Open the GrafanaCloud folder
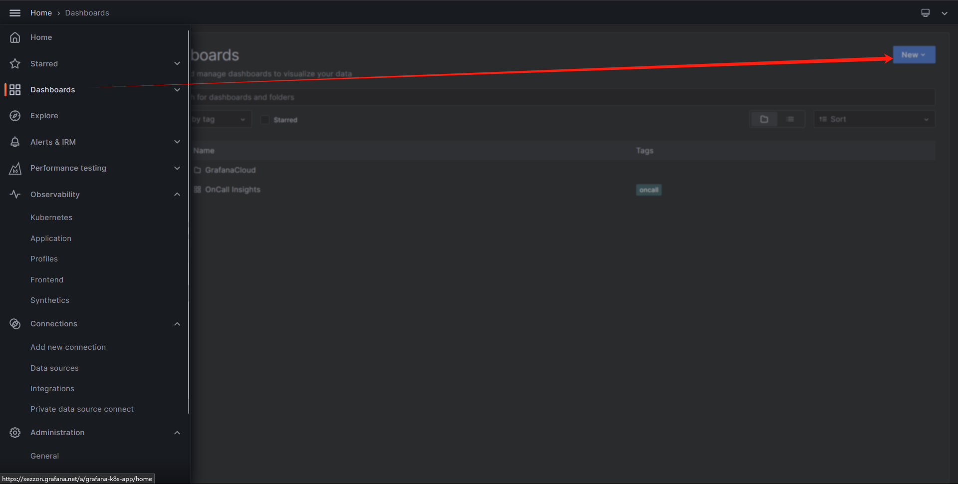958x484 pixels. click(230, 170)
